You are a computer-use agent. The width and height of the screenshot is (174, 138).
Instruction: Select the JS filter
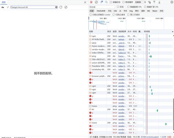pyautogui.click(x=120, y=11)
